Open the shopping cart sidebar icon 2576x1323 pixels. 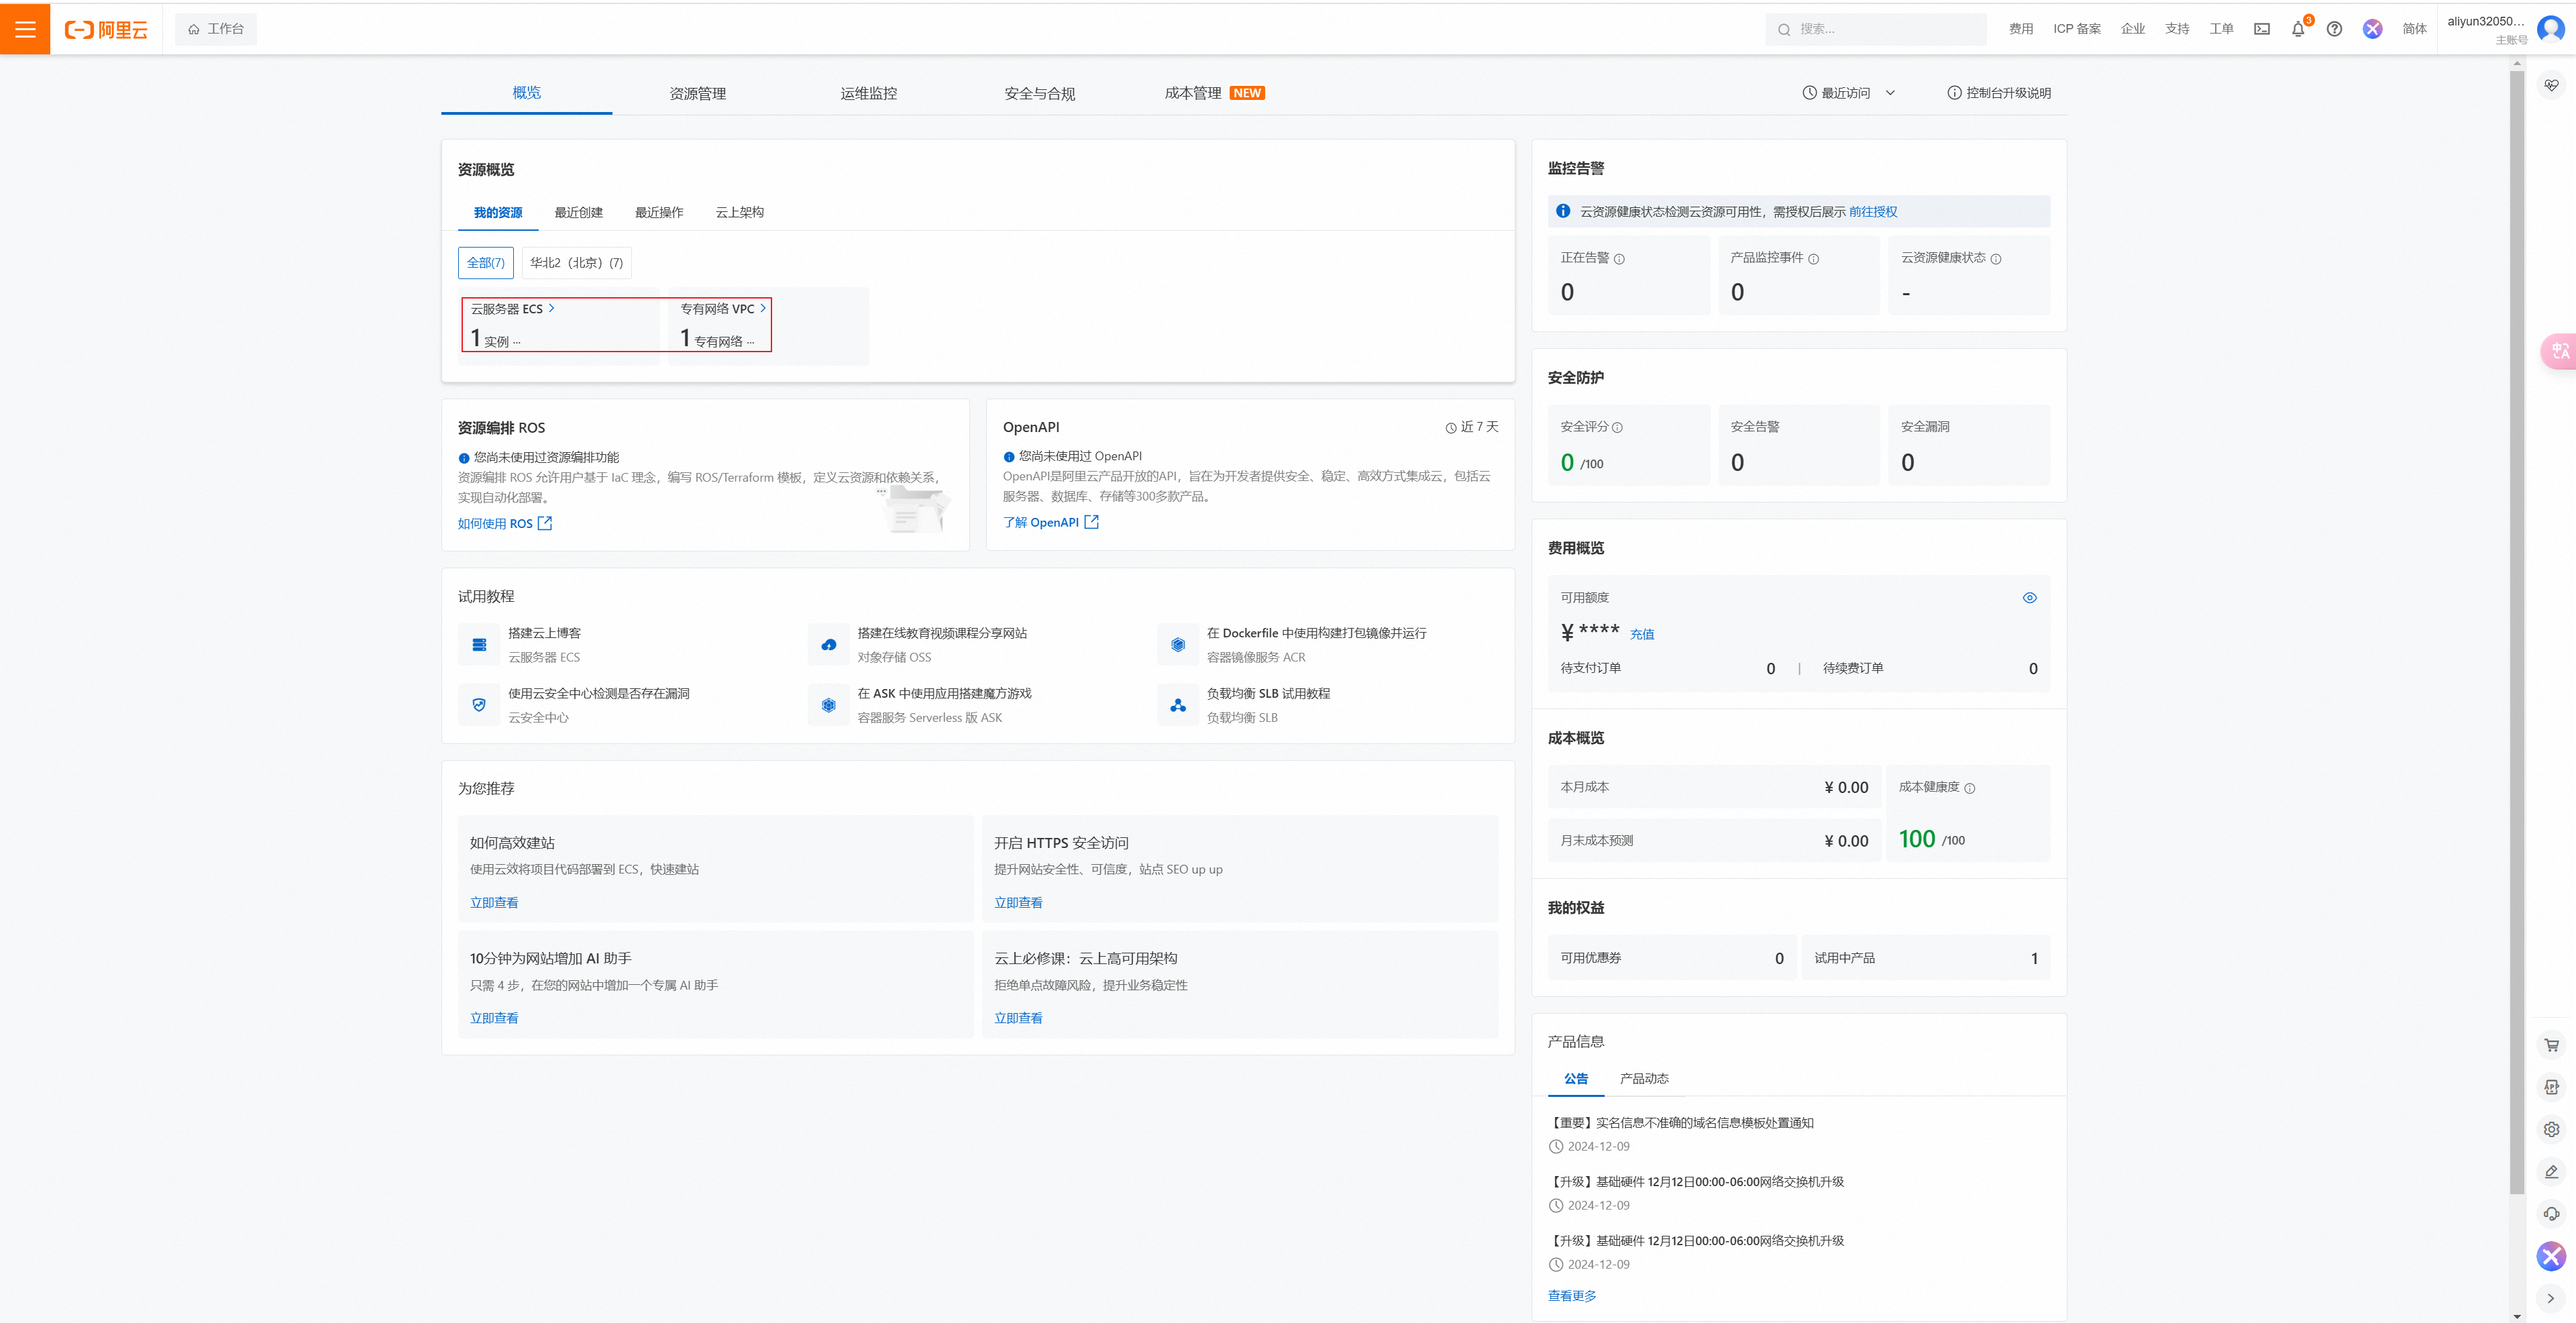2552,1045
